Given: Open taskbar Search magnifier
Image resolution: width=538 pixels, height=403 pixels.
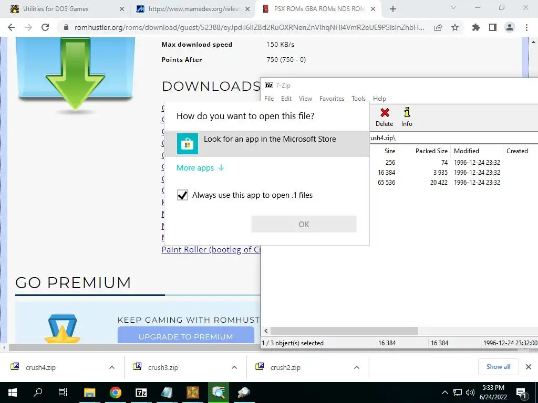Looking at the screenshot, I should point(38,393).
